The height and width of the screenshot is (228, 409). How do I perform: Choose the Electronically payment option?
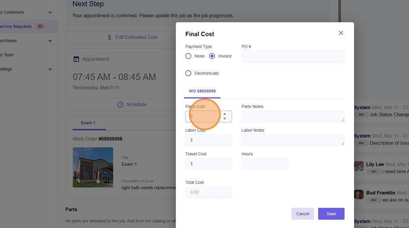tap(189, 73)
